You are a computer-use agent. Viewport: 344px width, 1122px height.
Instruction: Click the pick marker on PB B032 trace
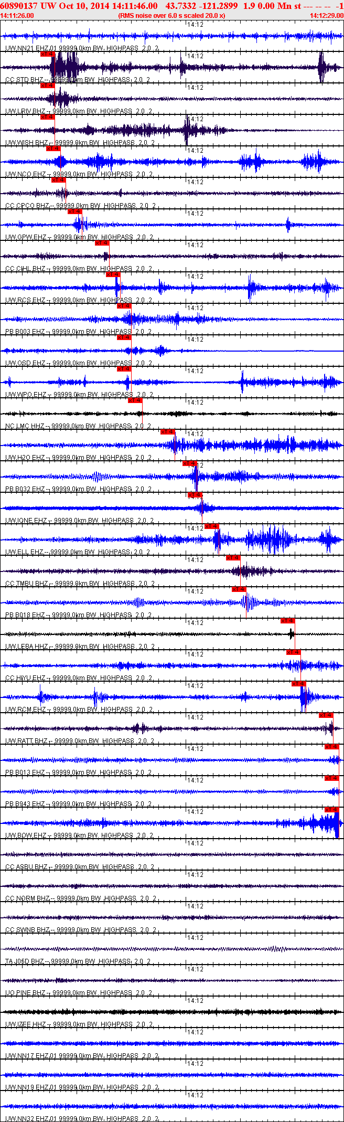[x=190, y=463]
